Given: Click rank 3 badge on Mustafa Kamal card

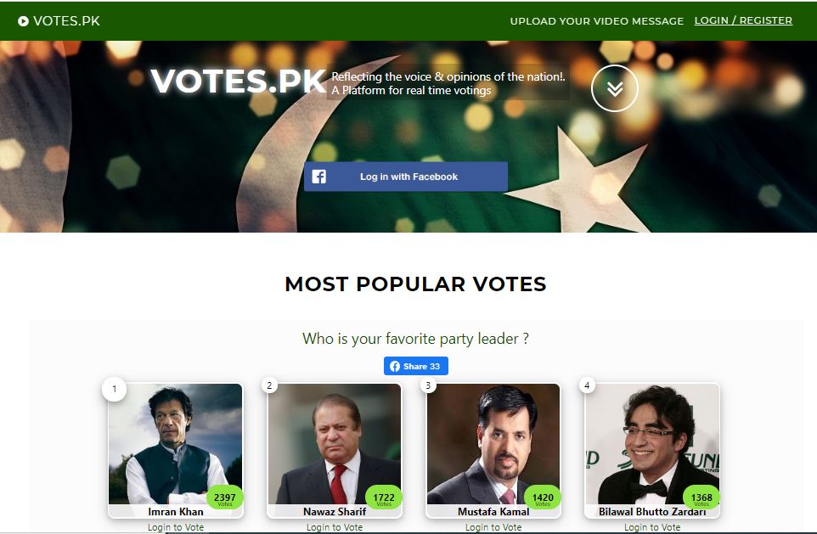Looking at the screenshot, I should pos(428,385).
